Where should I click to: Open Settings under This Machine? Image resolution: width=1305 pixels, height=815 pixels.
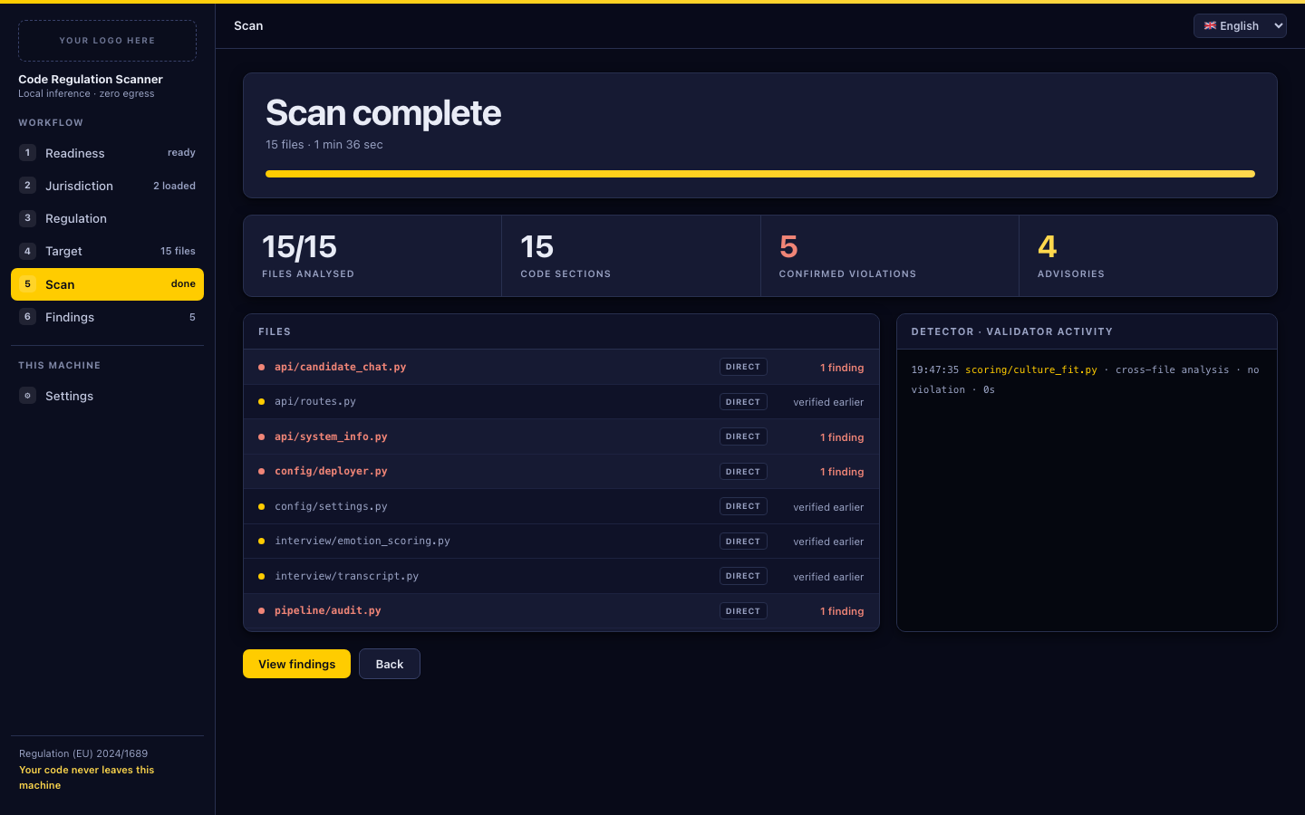pos(107,396)
